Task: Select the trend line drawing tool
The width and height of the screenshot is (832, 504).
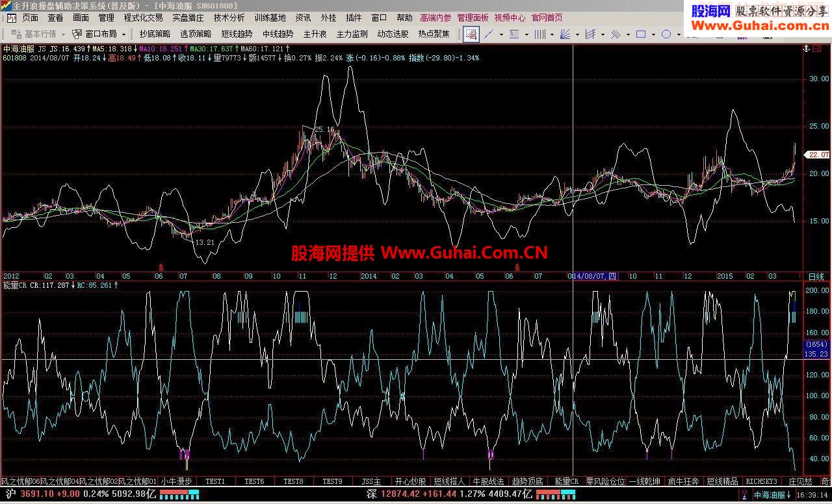Action: click(x=489, y=34)
